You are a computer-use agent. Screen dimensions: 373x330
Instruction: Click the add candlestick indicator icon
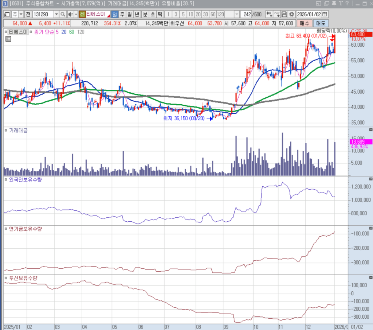tap(269, 14)
